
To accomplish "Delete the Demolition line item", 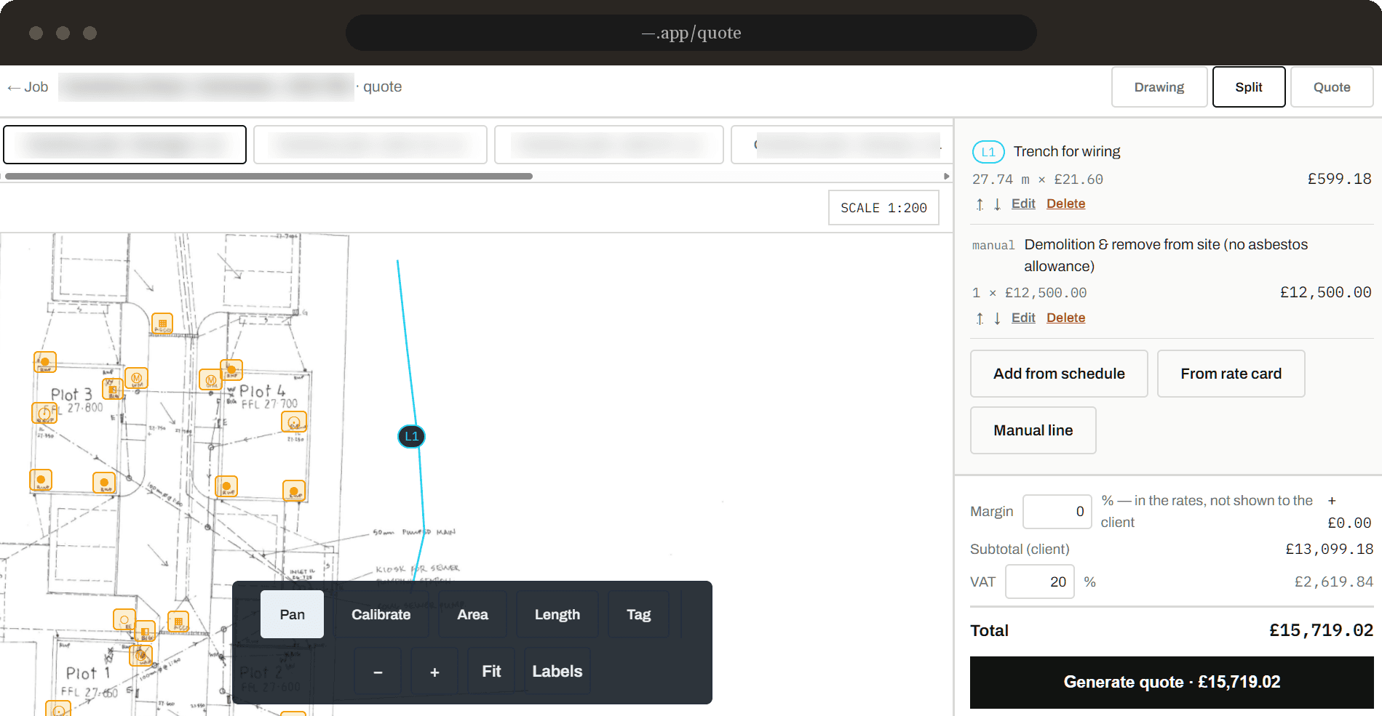I will 1065,318.
